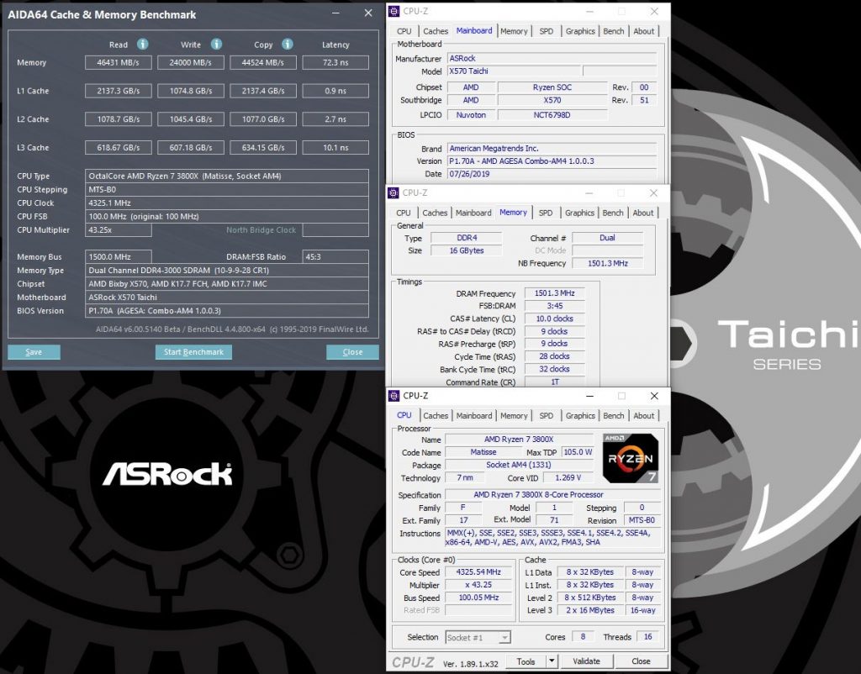Click Core Speed 4325.54 MHz value
The image size is (861, 674).
click(478, 572)
